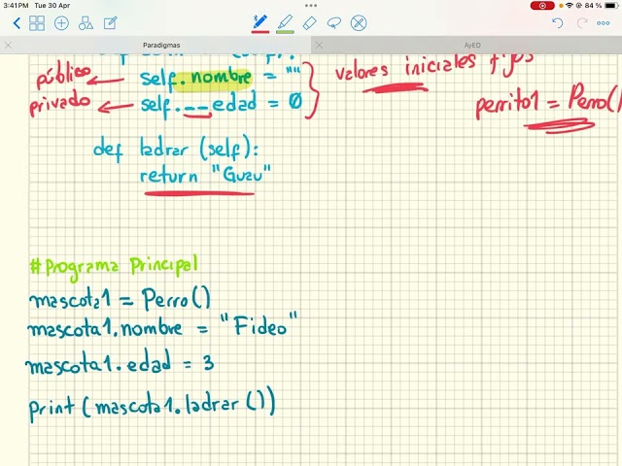Tap the red screen recording indicator
Screen dimensions: 622x466
pos(542,6)
